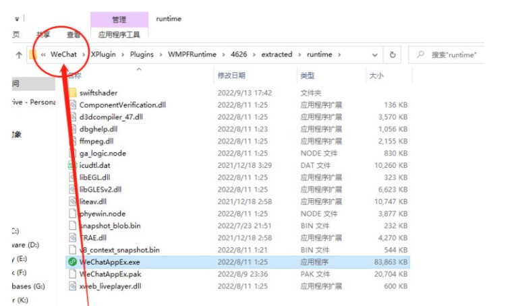The height and width of the screenshot is (306, 516).
Task: Select phyewin.node file name
Action: pos(103,214)
